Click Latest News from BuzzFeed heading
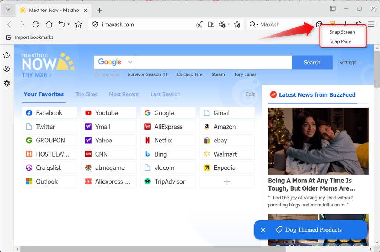This screenshot has width=380, height=252. [x=317, y=95]
